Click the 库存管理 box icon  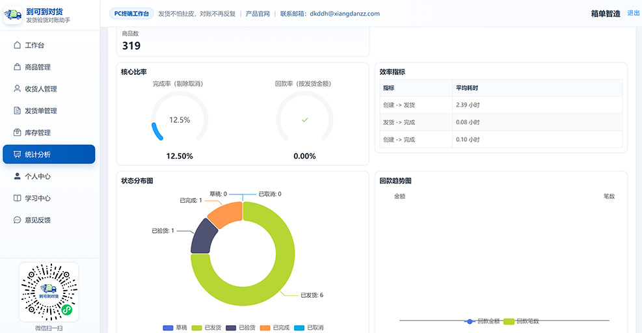[x=17, y=132]
